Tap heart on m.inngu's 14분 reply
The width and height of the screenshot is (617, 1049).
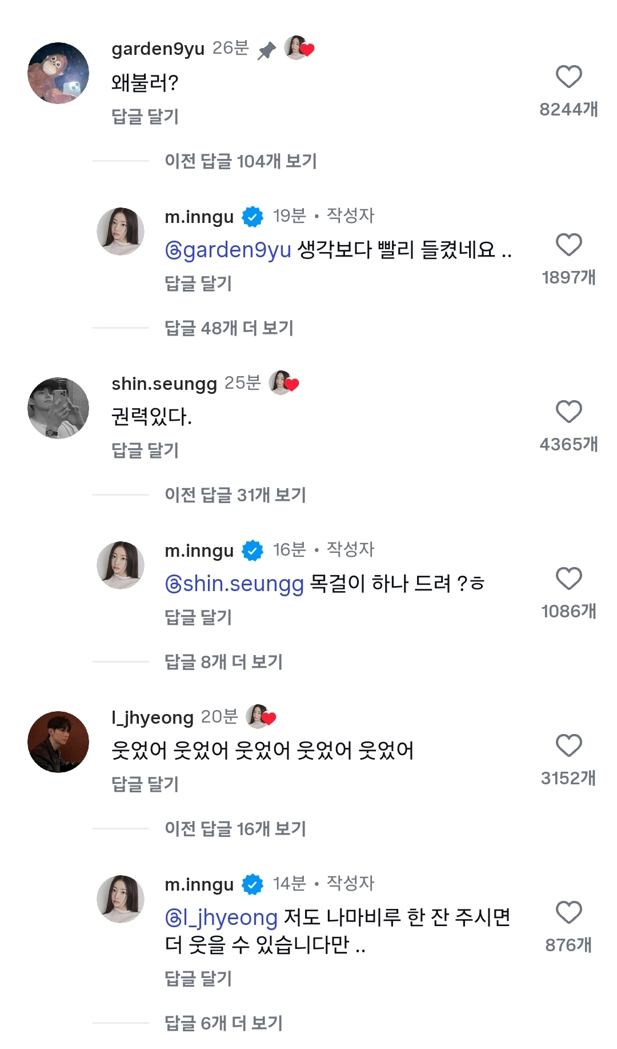[x=568, y=912]
